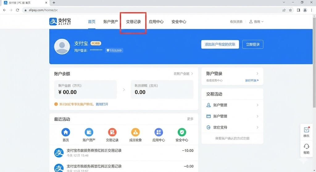This screenshot has height=172, width=316.
Task: Open the 安全中心 green shield quick icon
Action: click(182, 132)
